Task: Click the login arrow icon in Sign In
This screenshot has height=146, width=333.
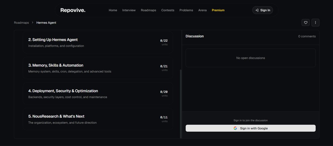Action: click(257, 10)
